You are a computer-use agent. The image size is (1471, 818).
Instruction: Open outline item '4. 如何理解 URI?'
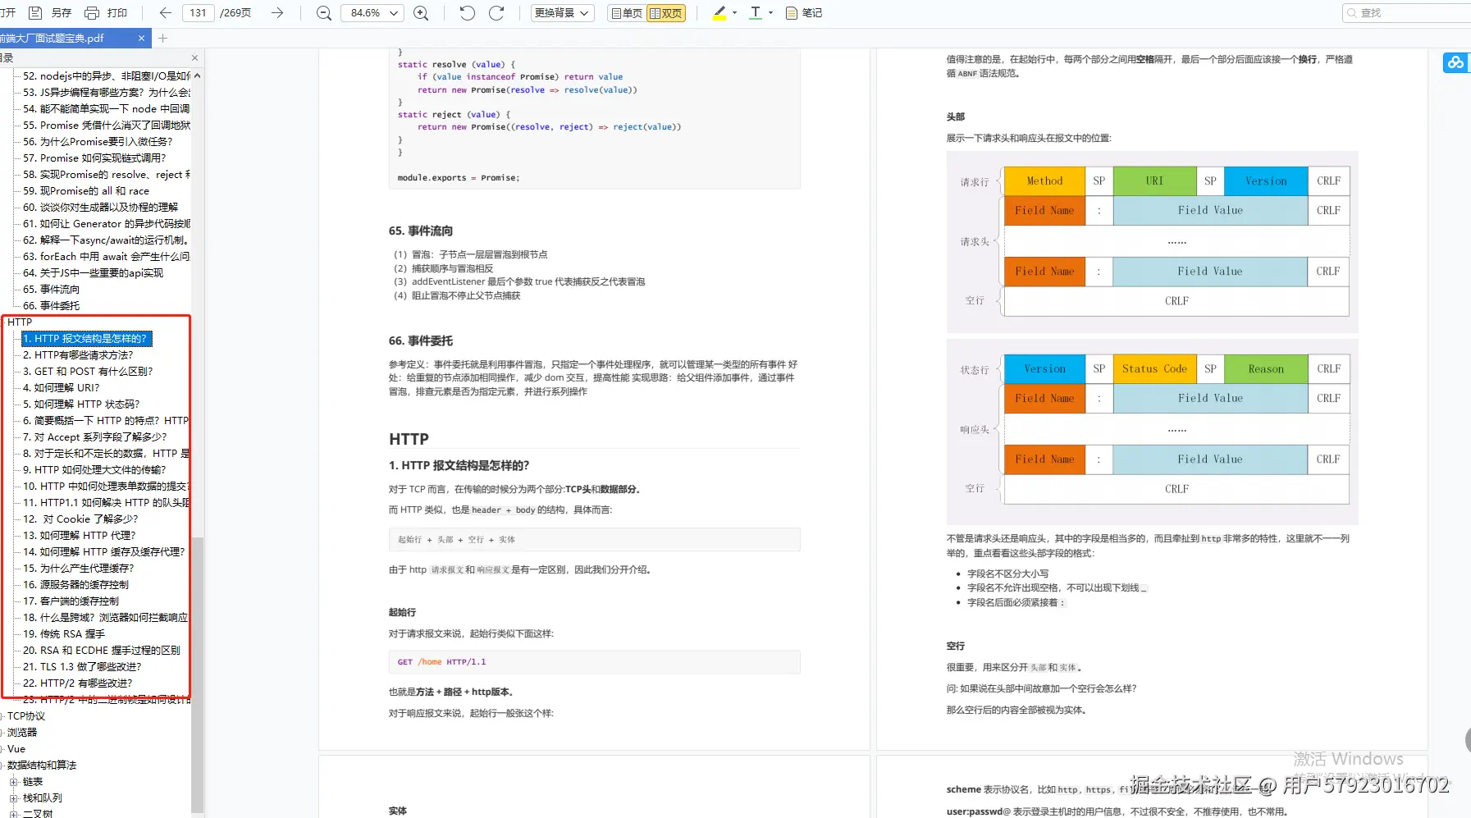[x=62, y=388]
